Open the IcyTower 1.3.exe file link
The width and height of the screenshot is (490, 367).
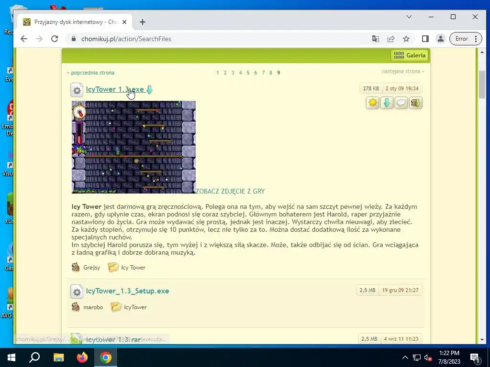point(115,89)
